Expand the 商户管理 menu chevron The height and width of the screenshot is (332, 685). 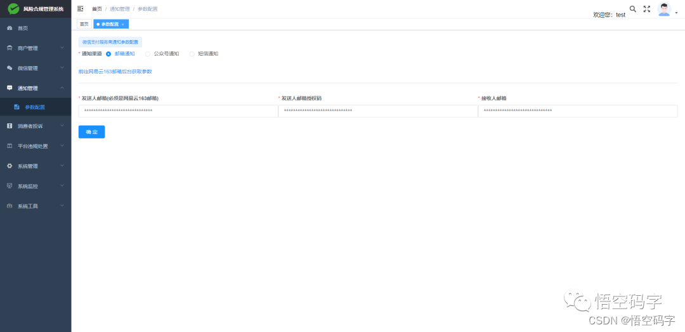62,48
